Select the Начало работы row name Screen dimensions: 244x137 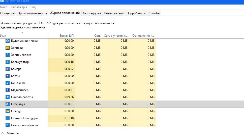pos(22,97)
